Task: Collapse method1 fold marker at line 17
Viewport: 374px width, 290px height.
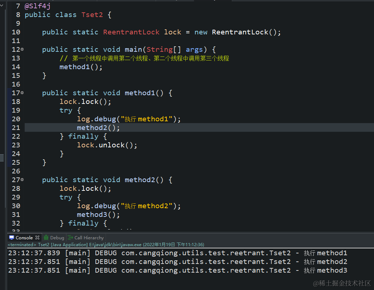Action: pyautogui.click(x=22, y=93)
